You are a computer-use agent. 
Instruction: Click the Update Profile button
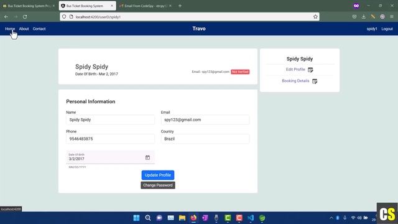pos(158,175)
